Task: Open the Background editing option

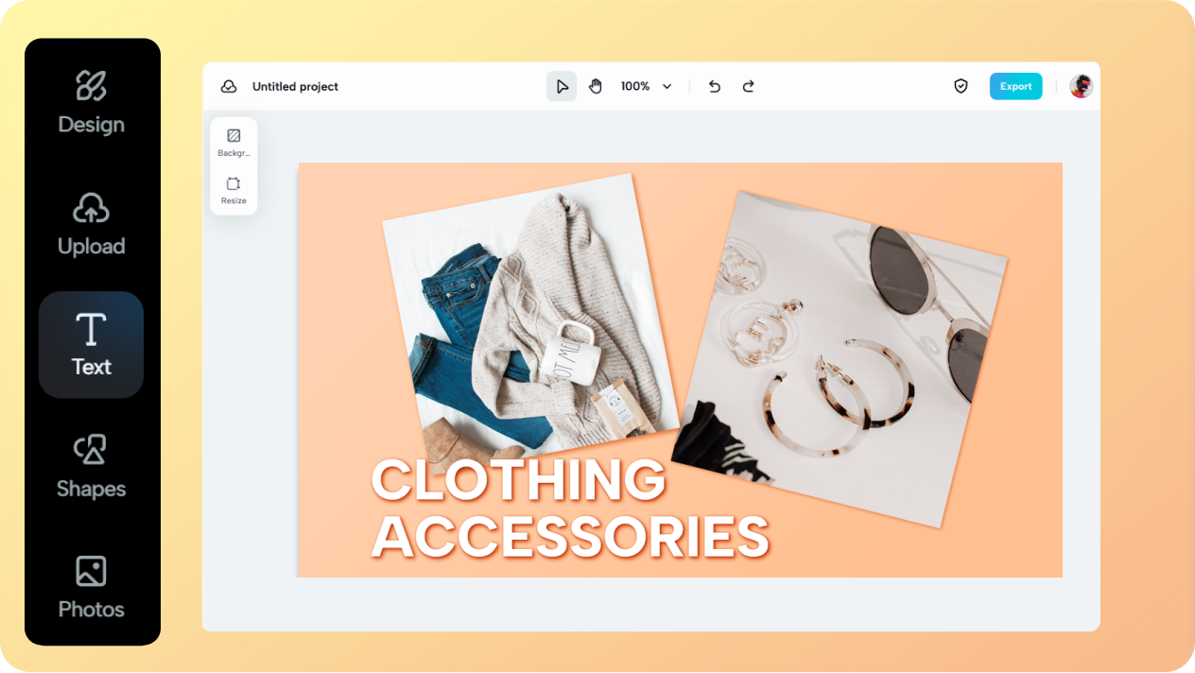Action: (x=234, y=140)
